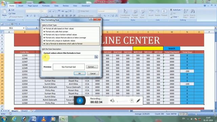This screenshot has height=122, width=217.
Task: Adjust the recorder volume slider
Action: pyautogui.click(x=122, y=102)
